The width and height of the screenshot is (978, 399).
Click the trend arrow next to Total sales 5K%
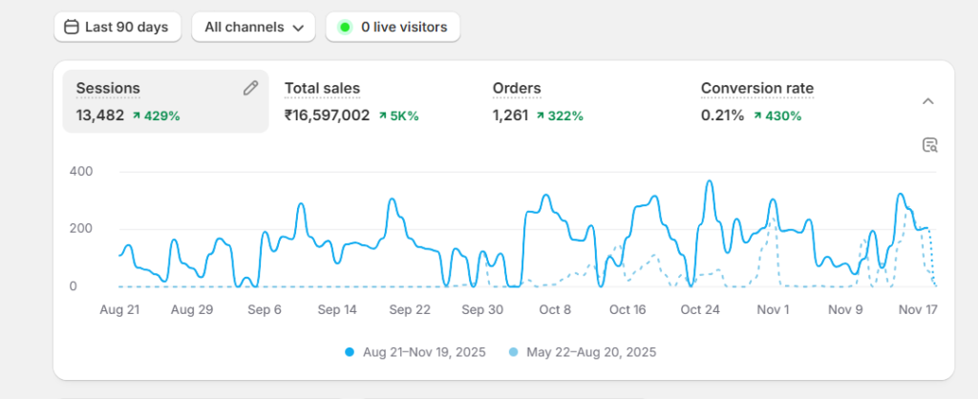pyautogui.click(x=383, y=116)
